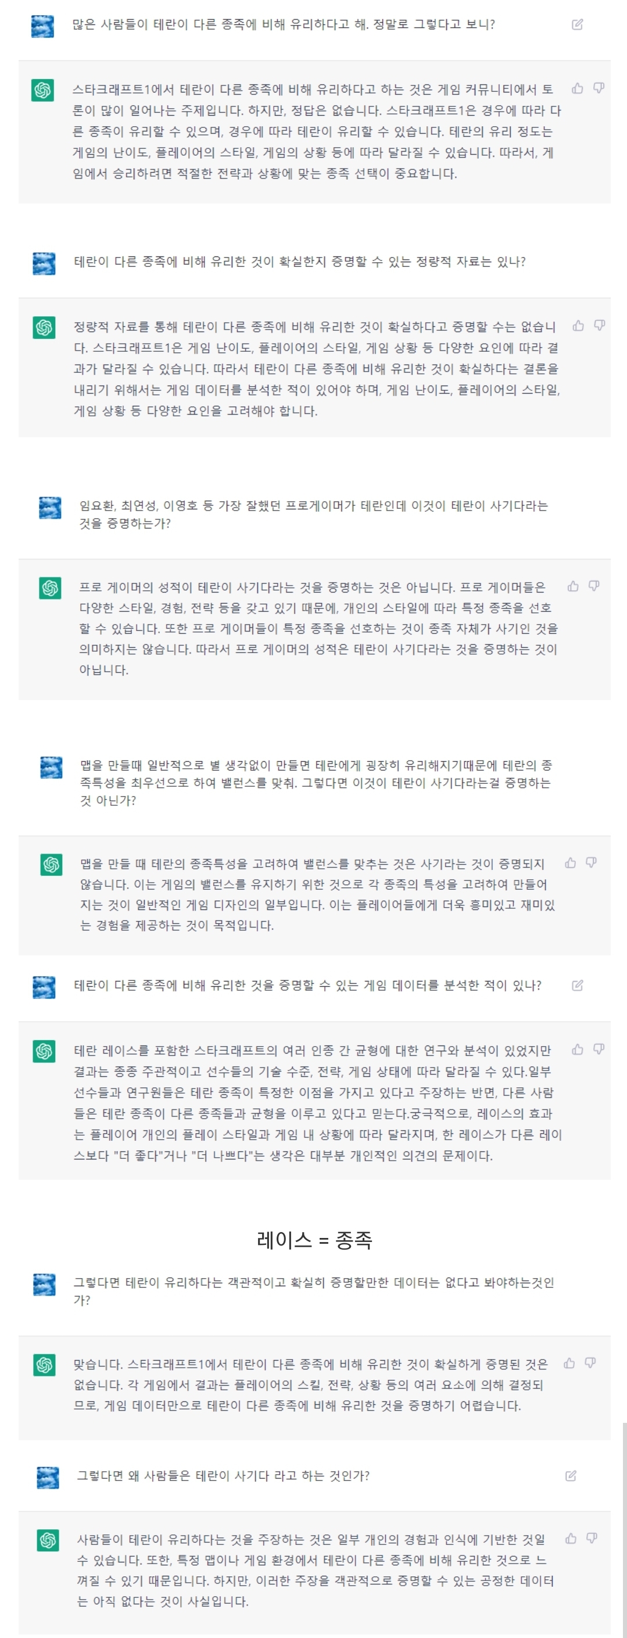Dislike the response starting with "맞습니다"
Image resolution: width=627 pixels, height=1638 pixels.
(x=590, y=1362)
